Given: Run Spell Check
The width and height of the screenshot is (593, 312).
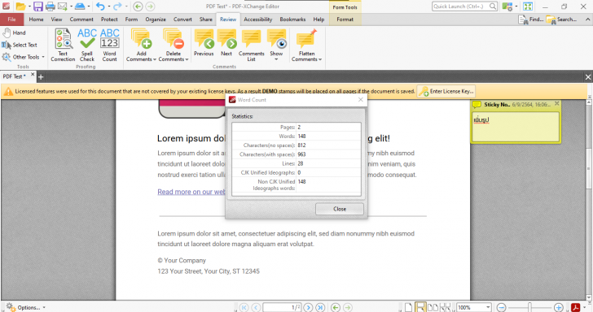Looking at the screenshot, I should click(87, 45).
